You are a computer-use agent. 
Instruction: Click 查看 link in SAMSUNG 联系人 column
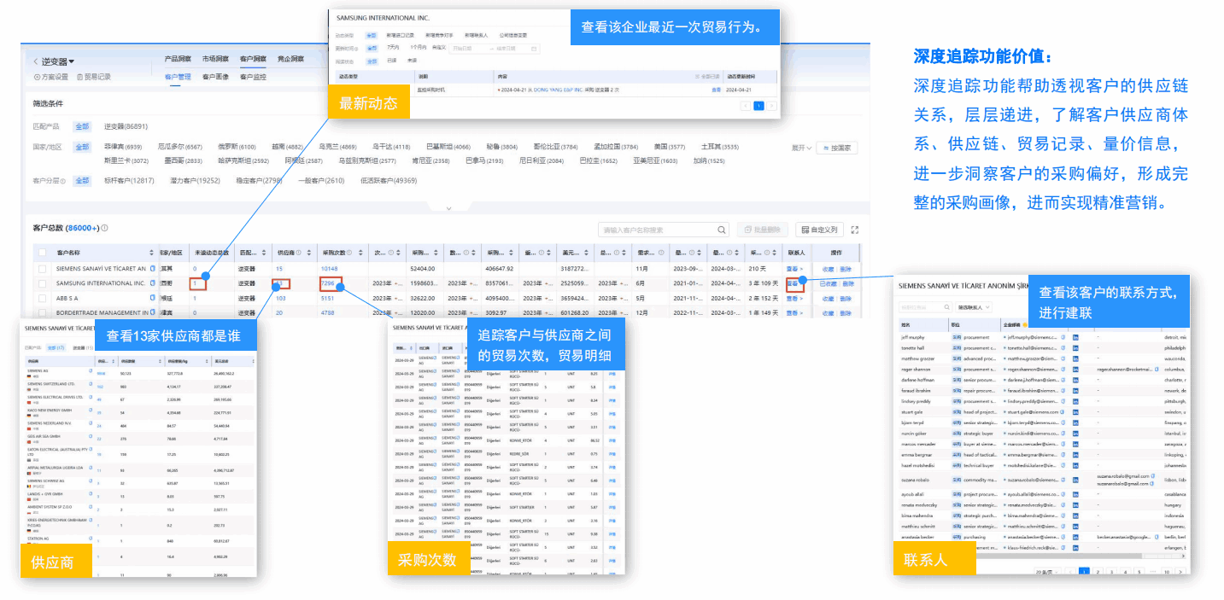click(x=794, y=284)
